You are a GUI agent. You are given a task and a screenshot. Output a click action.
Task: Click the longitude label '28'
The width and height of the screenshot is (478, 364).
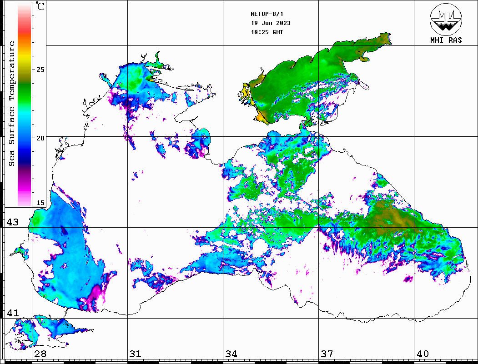[x=40, y=354]
